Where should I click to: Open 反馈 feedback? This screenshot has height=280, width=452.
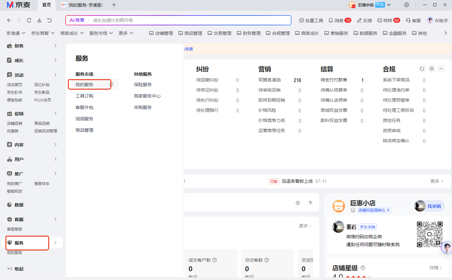(x=364, y=21)
